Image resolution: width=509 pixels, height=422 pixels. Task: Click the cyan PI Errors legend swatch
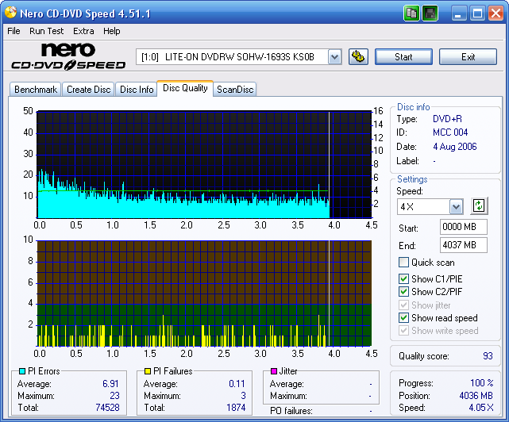(x=22, y=371)
